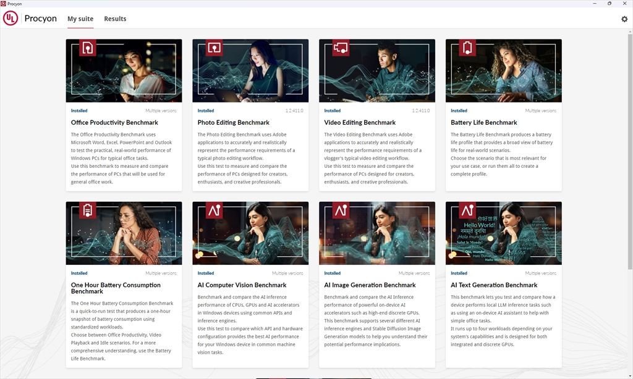The height and width of the screenshot is (379, 633).
Task: Switch to the Results tab
Action: 115,19
